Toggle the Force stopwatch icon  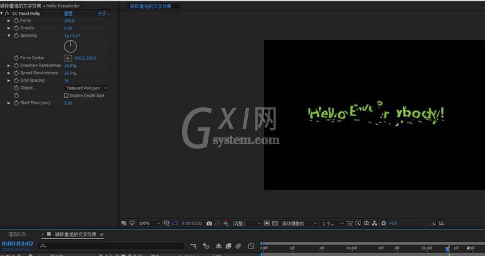tap(17, 21)
